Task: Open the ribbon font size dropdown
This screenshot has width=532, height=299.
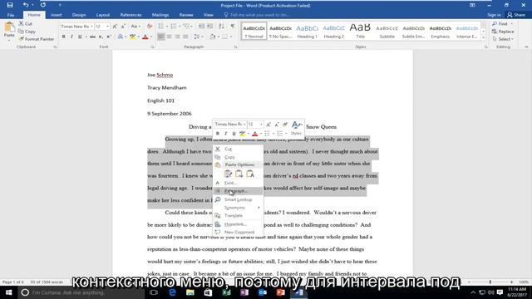Action: [107, 27]
